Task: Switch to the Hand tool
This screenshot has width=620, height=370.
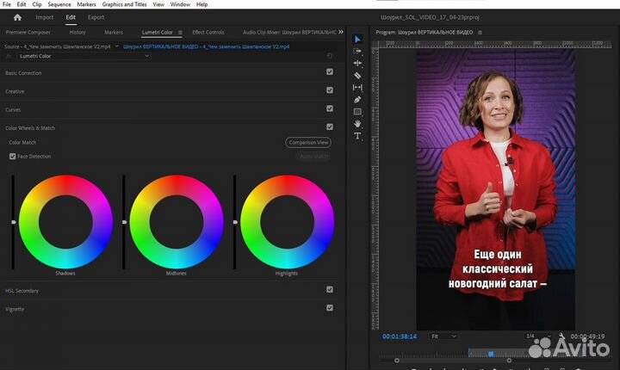Action: click(x=357, y=123)
